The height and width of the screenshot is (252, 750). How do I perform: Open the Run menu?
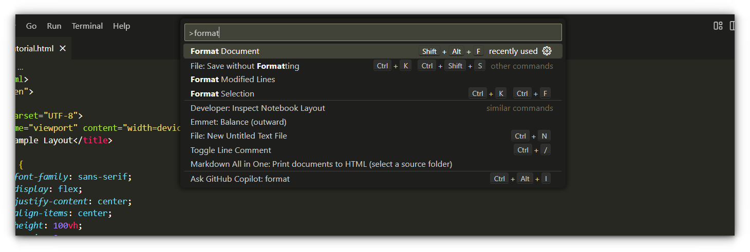pos(54,26)
